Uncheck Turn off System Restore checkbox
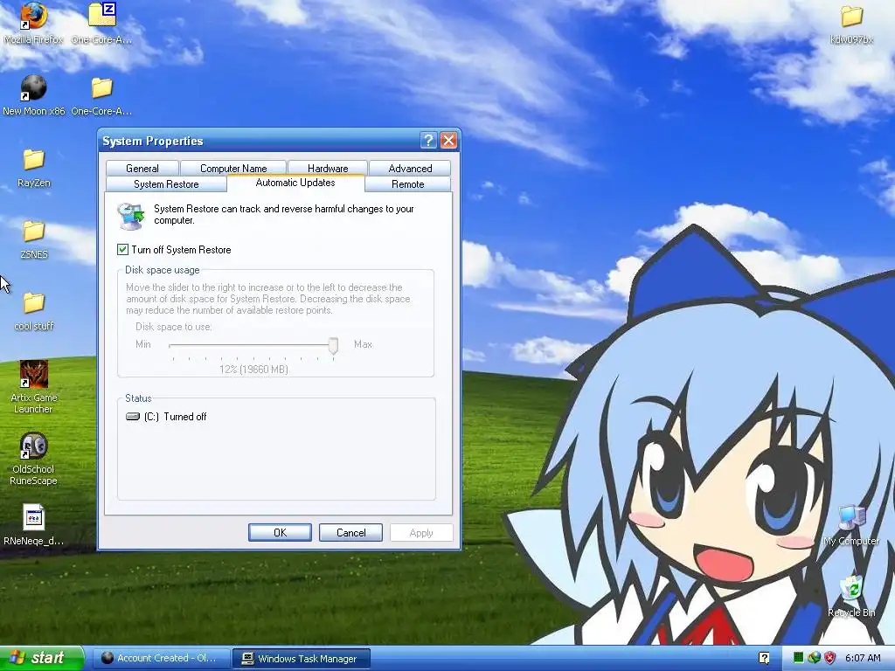 [x=122, y=249]
